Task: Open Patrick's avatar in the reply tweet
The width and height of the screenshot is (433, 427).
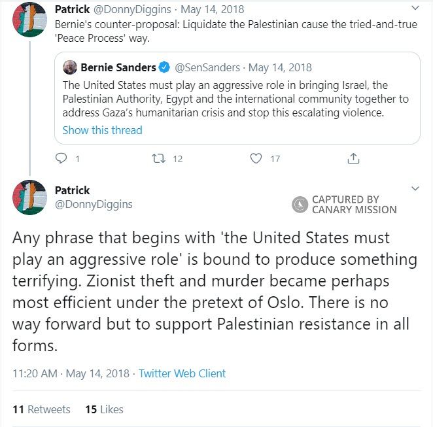Action: pyautogui.click(x=29, y=197)
